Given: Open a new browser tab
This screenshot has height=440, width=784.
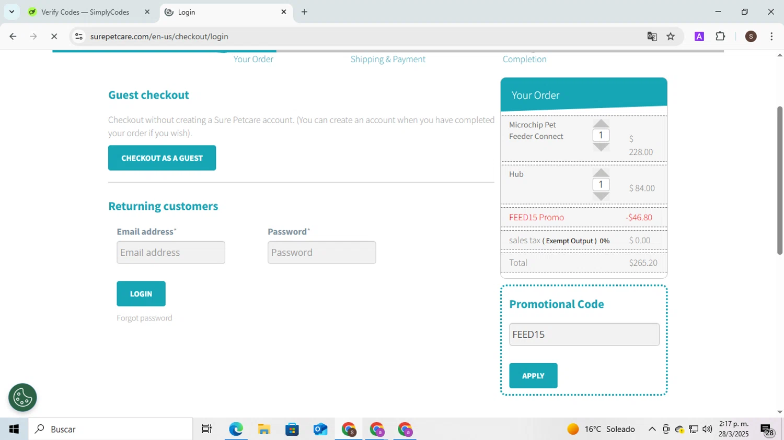Looking at the screenshot, I should click(x=304, y=12).
